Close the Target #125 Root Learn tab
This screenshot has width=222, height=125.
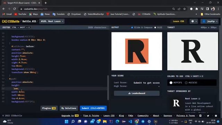[39, 3]
